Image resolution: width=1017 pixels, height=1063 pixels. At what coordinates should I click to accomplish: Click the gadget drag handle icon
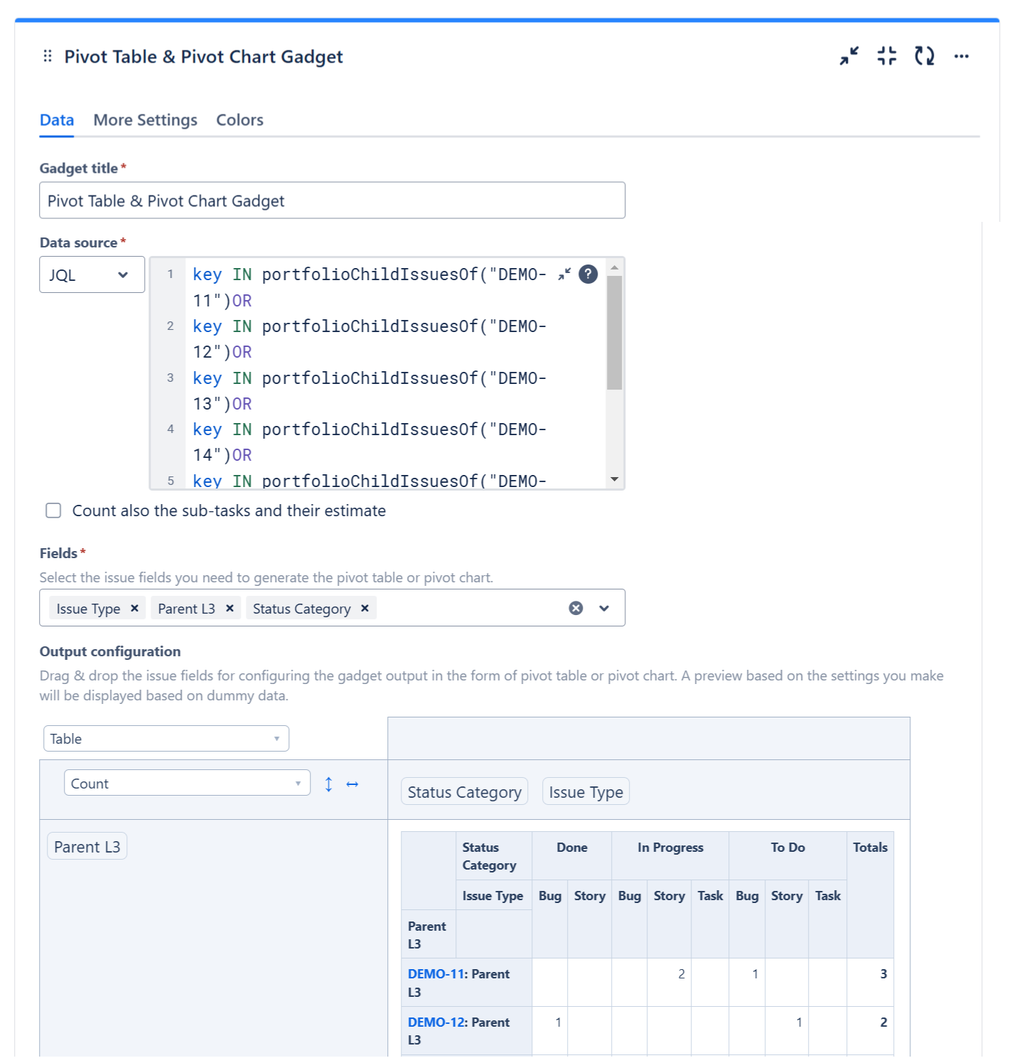point(48,56)
